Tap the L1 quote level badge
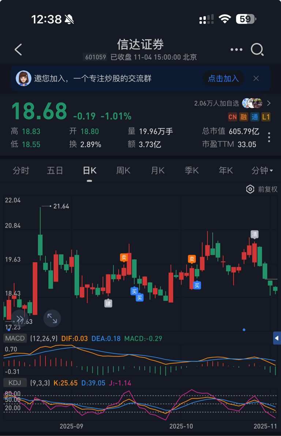 (x=266, y=117)
